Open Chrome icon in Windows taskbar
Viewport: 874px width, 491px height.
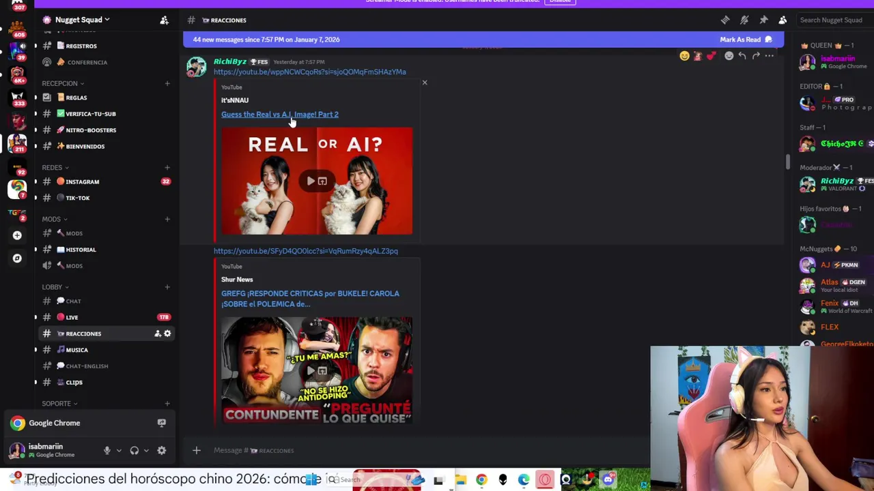(481, 480)
